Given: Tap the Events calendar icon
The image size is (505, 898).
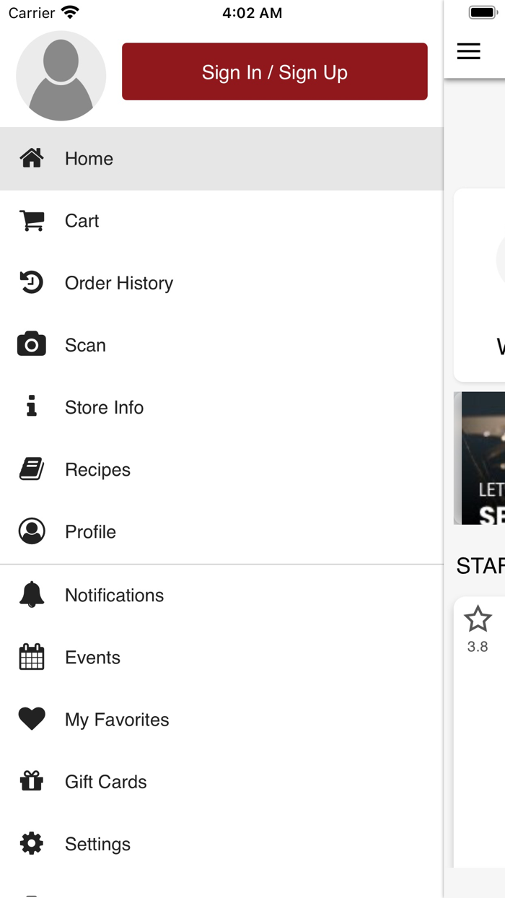Looking at the screenshot, I should 32,657.
